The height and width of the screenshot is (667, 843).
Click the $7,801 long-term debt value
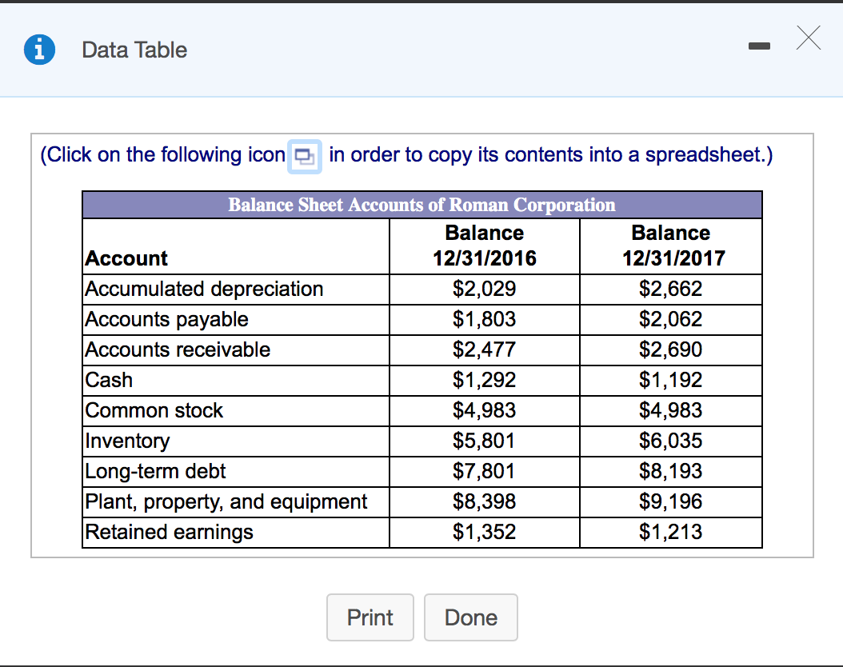coord(485,471)
